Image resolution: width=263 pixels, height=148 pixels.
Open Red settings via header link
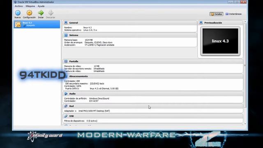coord(72,106)
